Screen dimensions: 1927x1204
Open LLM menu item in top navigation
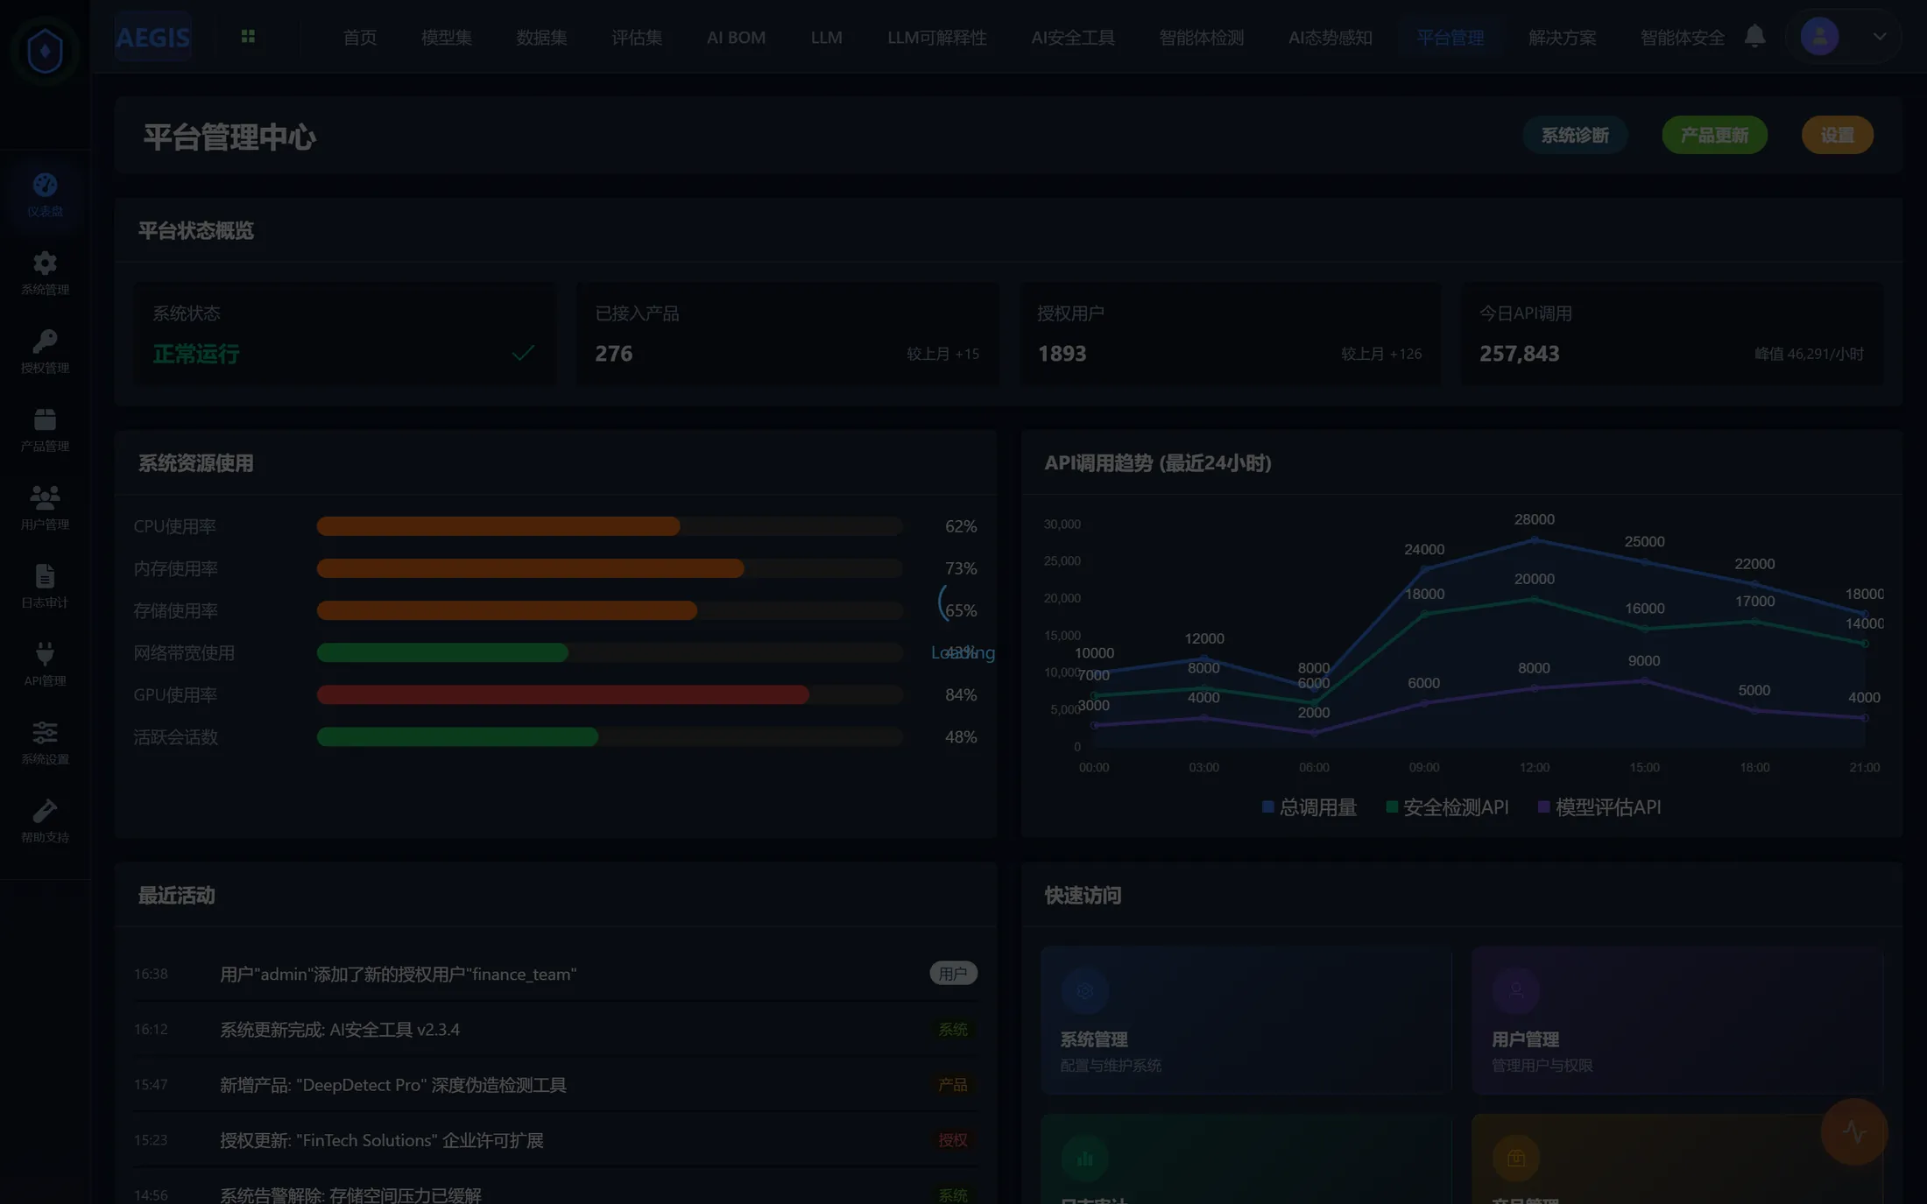tap(826, 38)
